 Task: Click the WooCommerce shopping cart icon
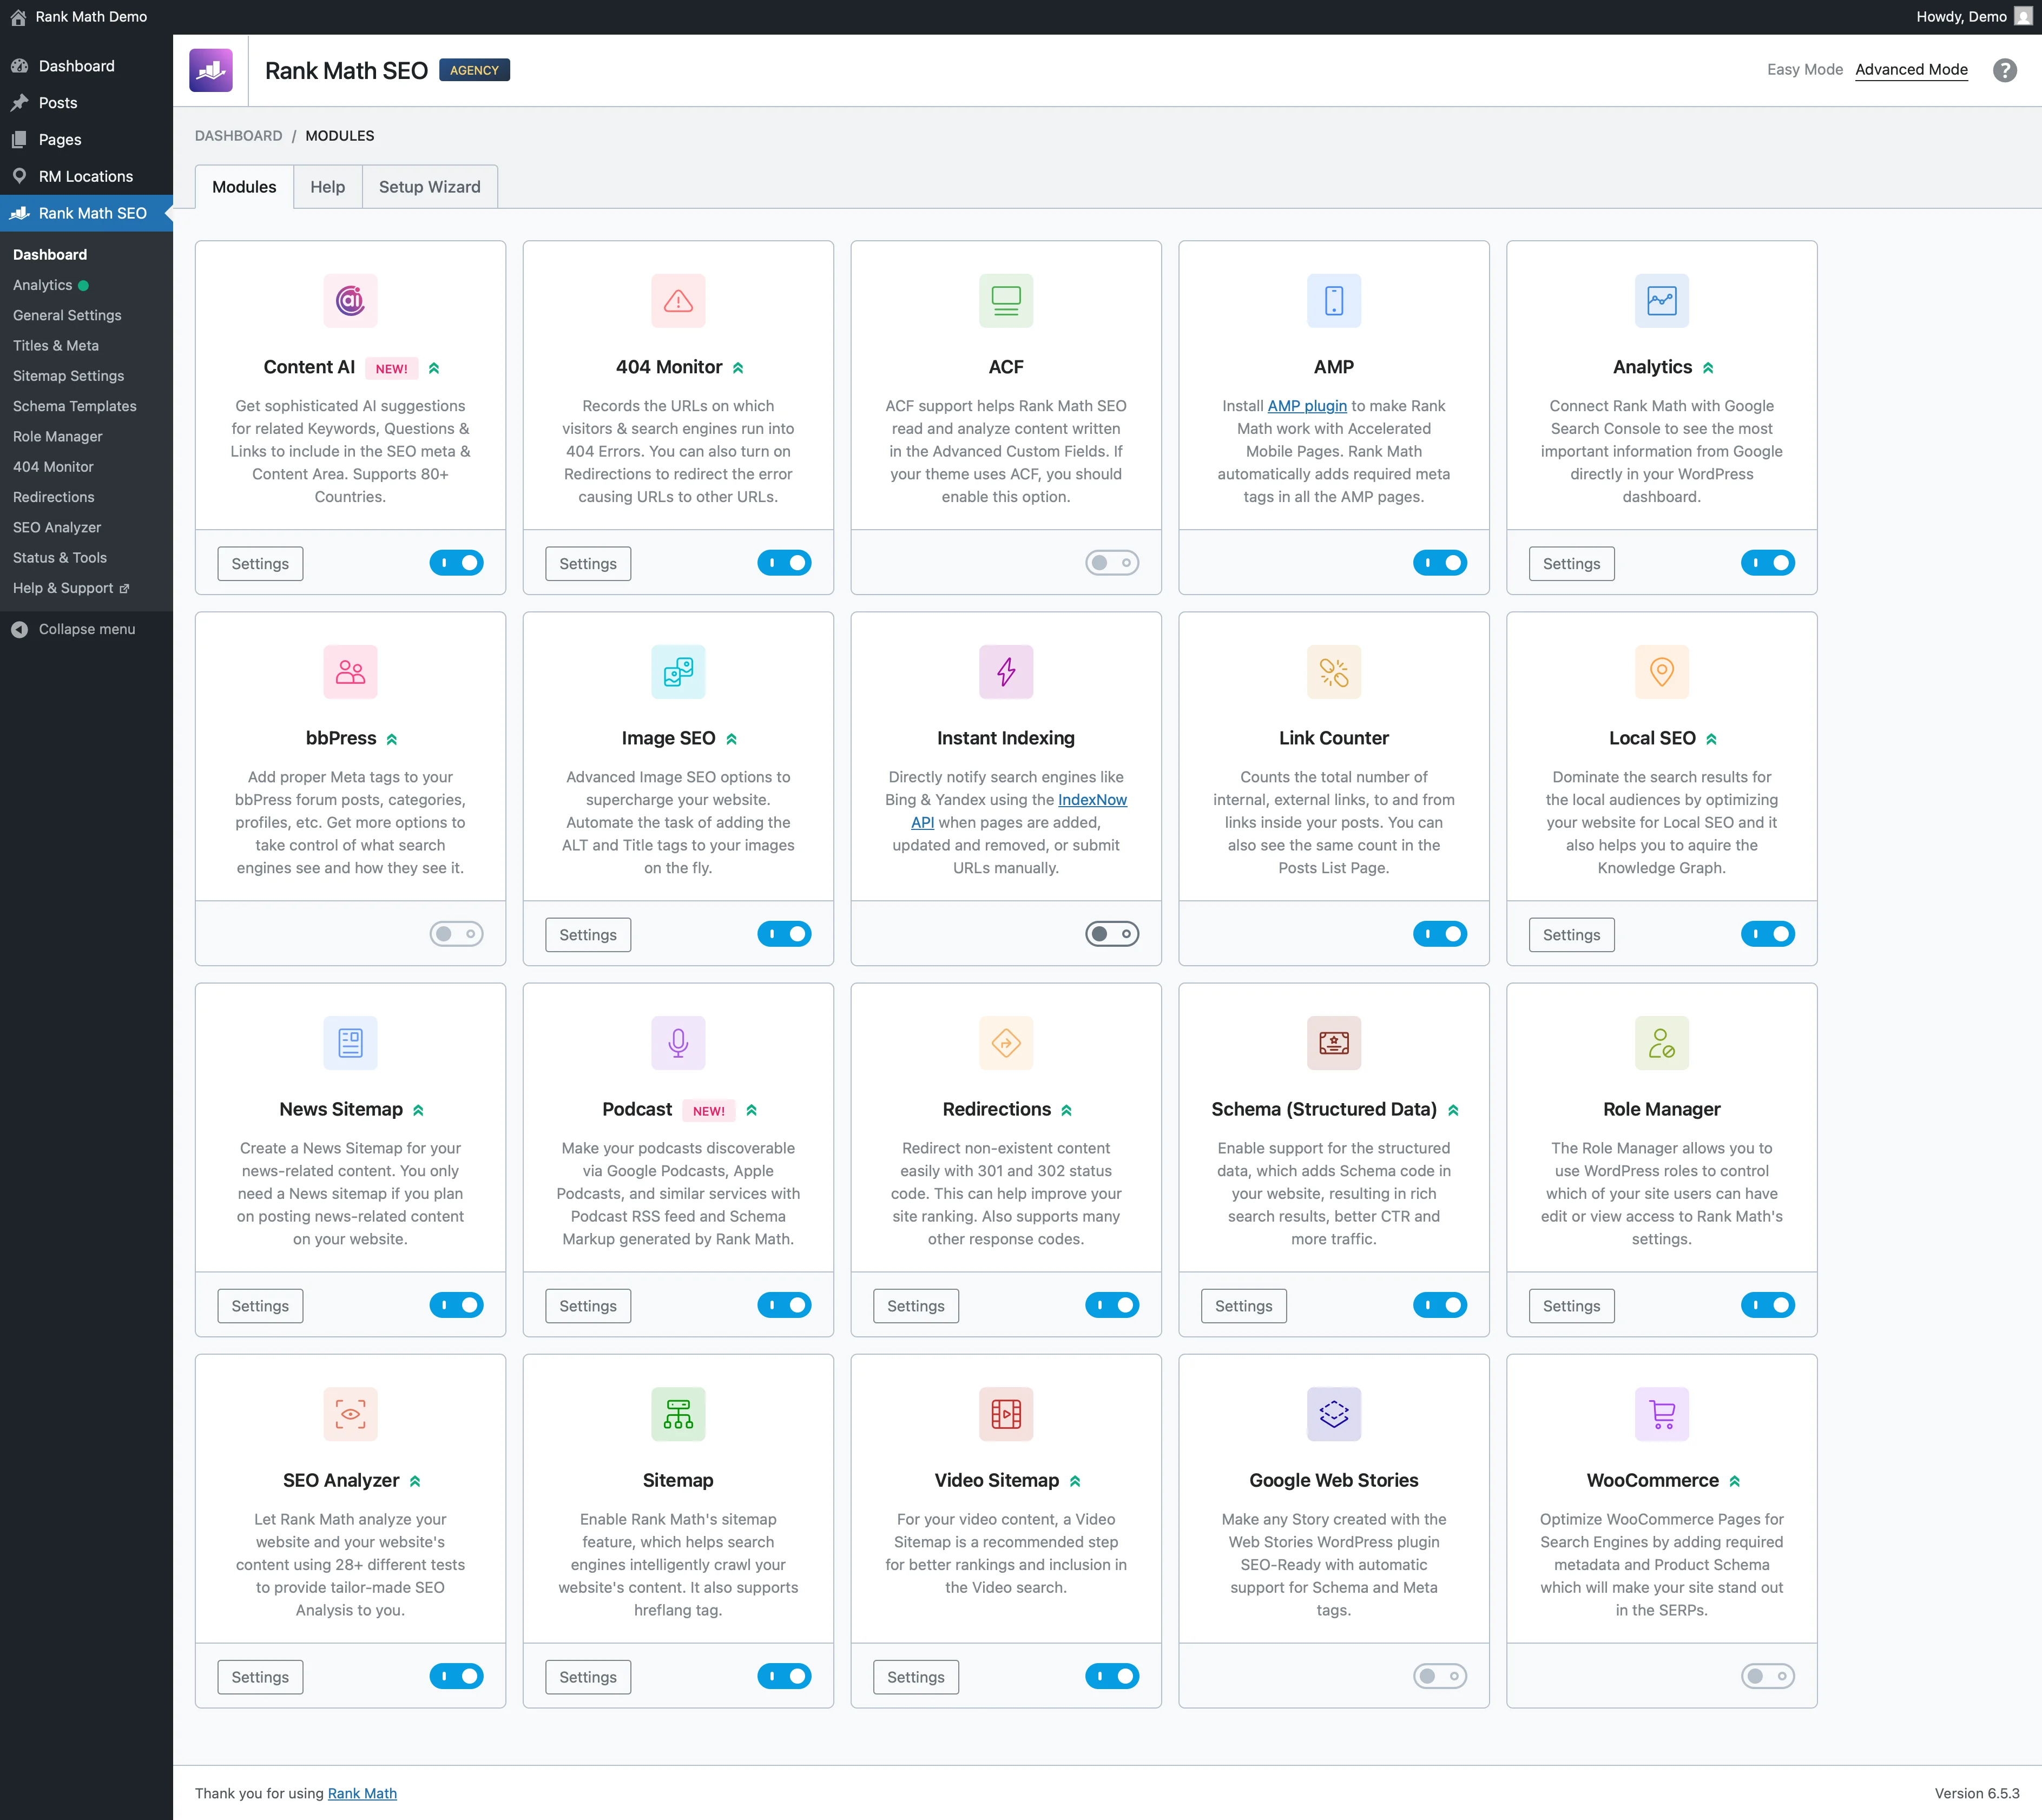(x=1662, y=1413)
